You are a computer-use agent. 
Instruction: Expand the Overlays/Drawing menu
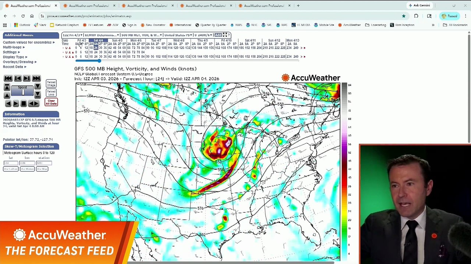(20, 62)
